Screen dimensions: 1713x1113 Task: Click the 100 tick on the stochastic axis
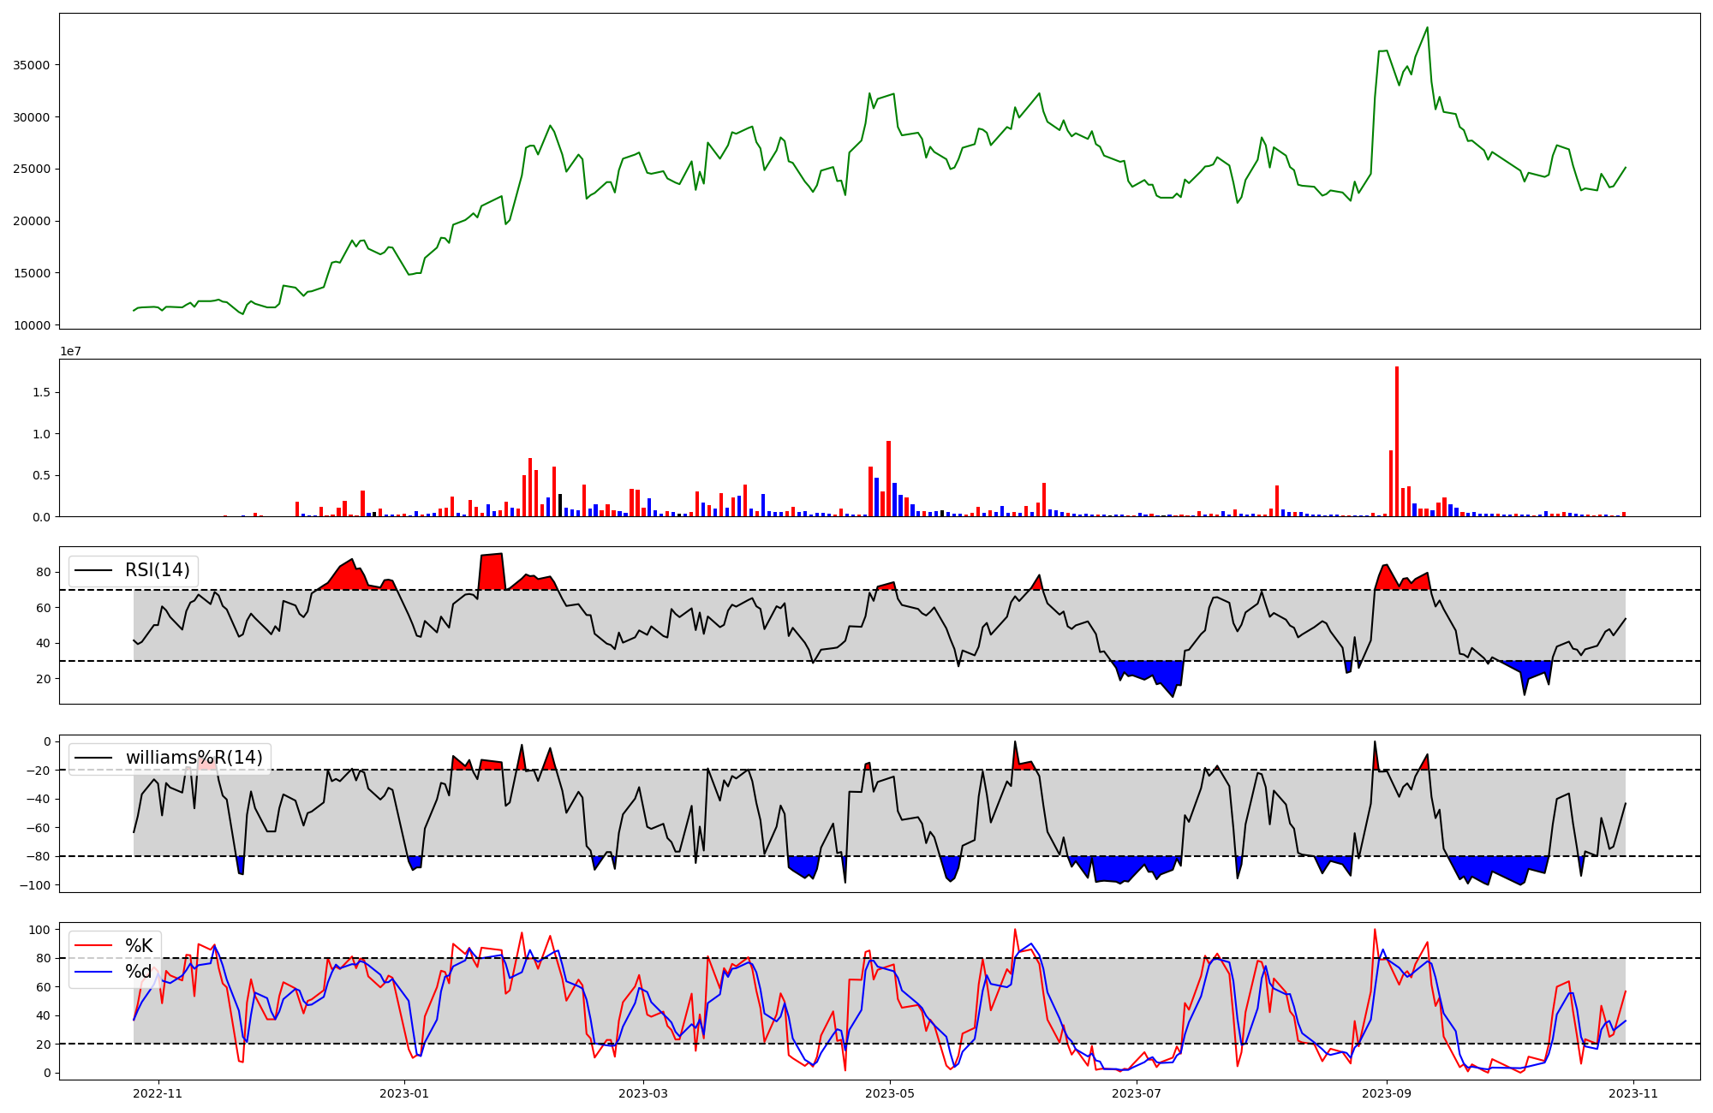41,930
